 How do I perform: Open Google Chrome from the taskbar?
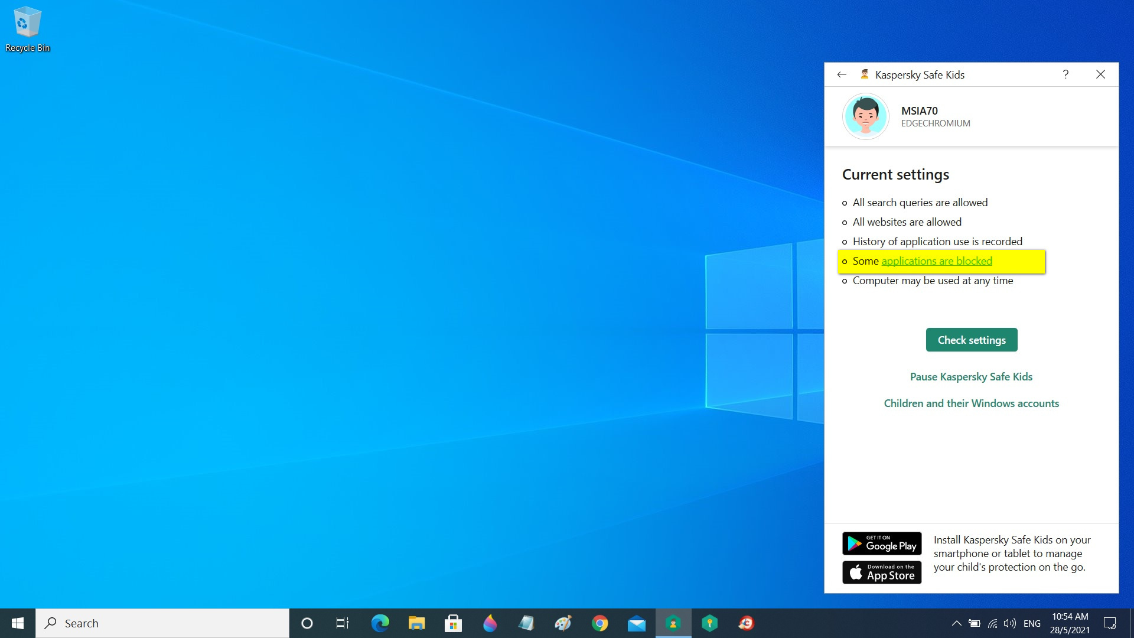point(599,623)
